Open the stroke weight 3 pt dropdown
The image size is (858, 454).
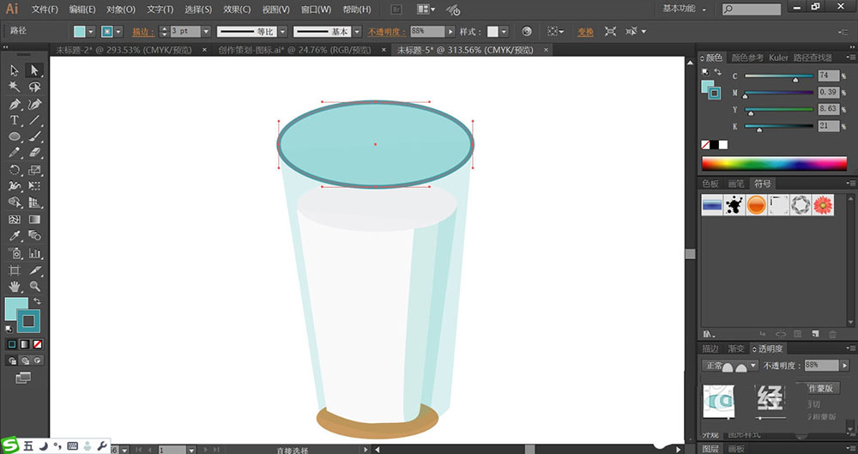[208, 31]
